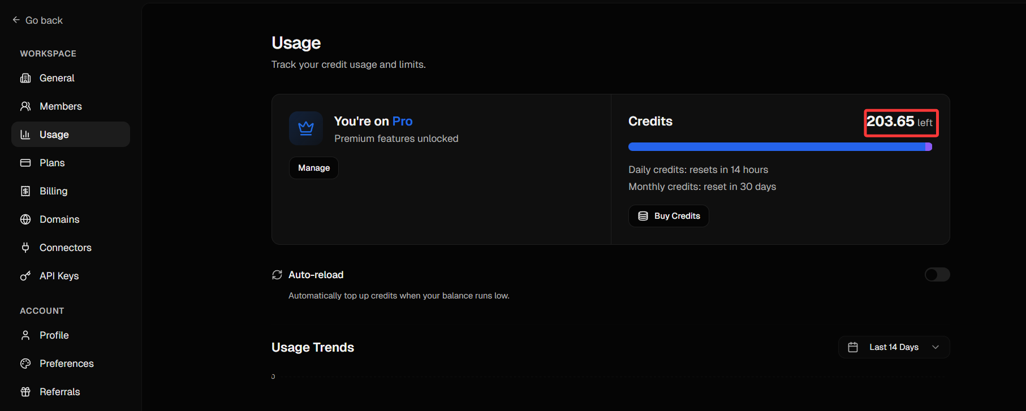This screenshot has width=1026, height=411.
Task: Expand date range chevron arrow
Action: (x=936, y=347)
